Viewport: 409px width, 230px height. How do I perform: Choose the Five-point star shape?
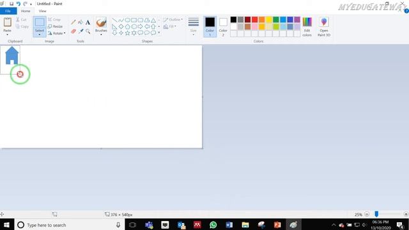click(128, 33)
